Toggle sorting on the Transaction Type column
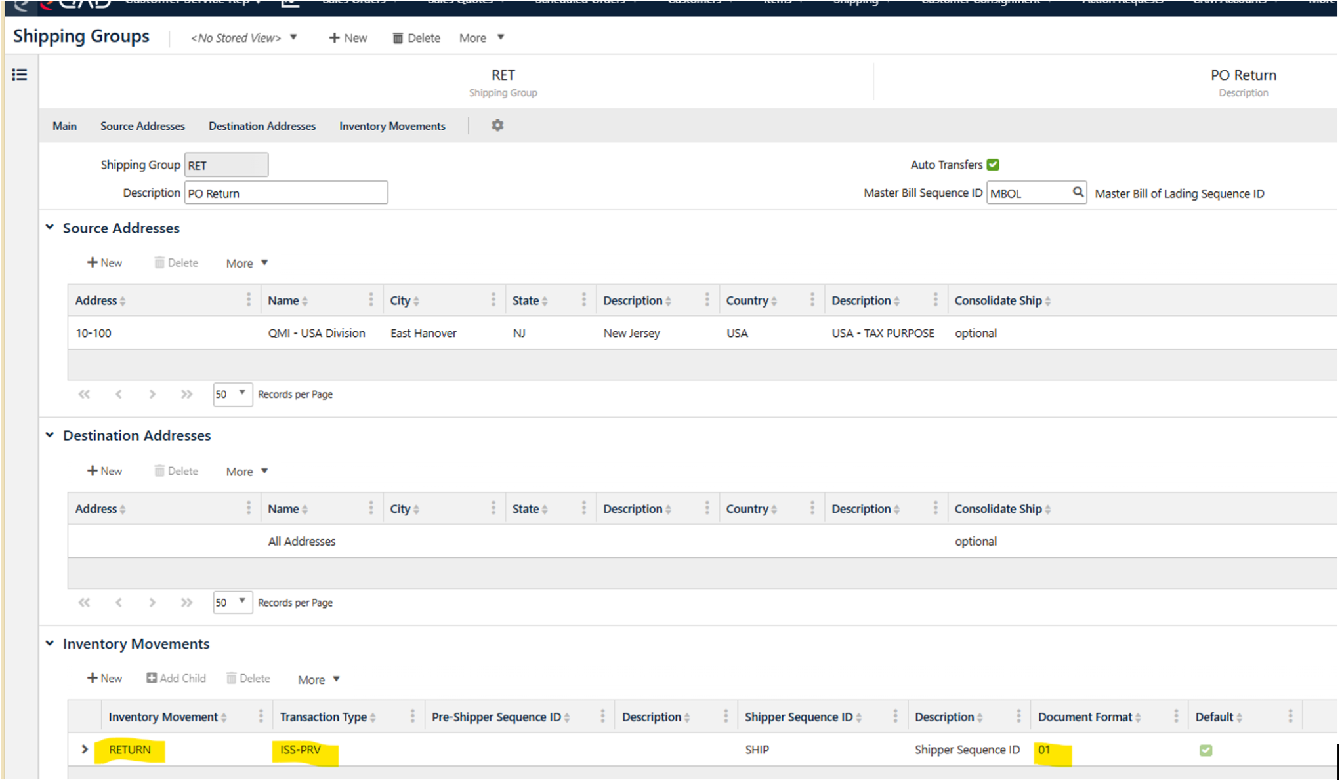This screenshot has height=783, width=1344. [x=372, y=717]
